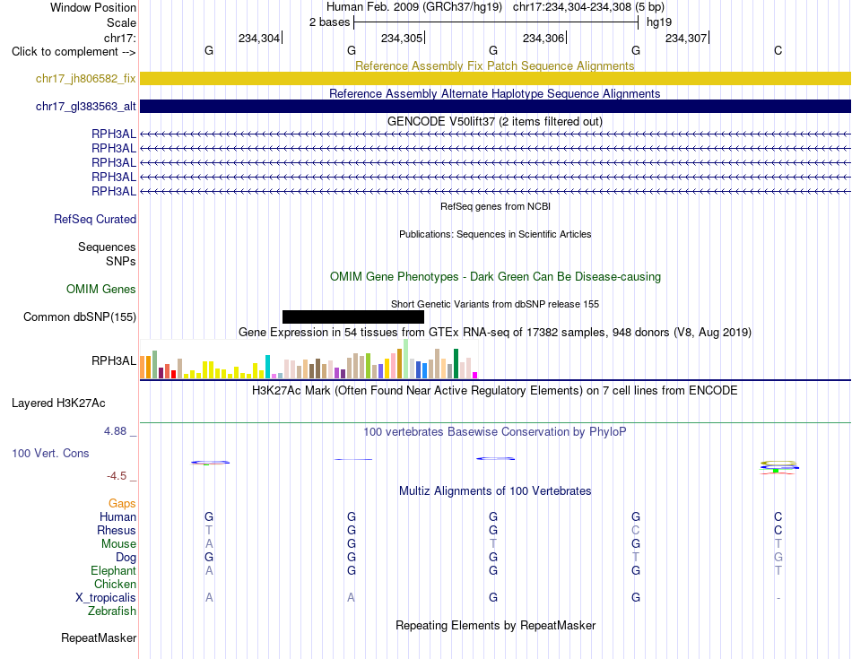This screenshot has height=659, width=852.
Task: Click the "Elephant" alignment row label
Action: 113,570
